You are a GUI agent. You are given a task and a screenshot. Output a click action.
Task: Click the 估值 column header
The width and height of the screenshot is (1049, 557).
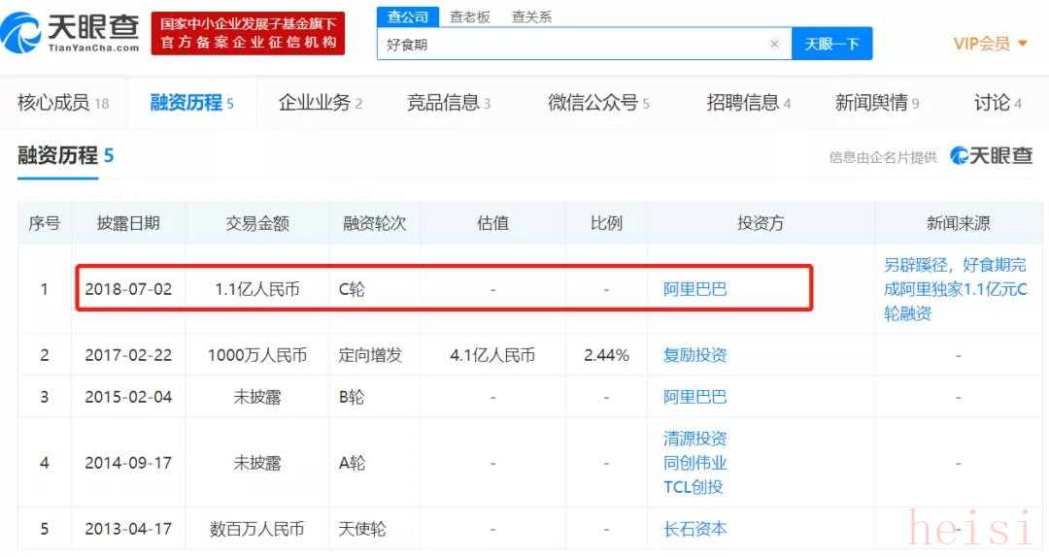coord(493,222)
